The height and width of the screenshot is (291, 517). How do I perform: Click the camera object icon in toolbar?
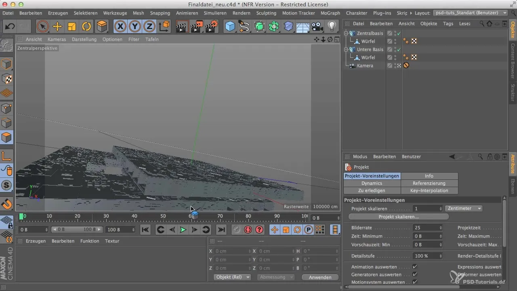(317, 27)
